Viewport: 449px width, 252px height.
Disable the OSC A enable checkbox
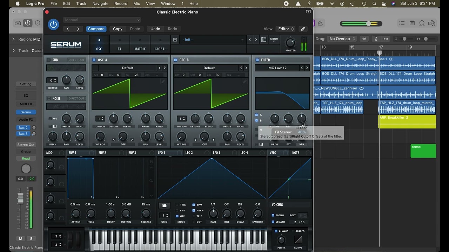94,60
